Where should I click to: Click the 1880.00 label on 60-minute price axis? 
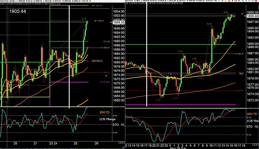coord(119,62)
